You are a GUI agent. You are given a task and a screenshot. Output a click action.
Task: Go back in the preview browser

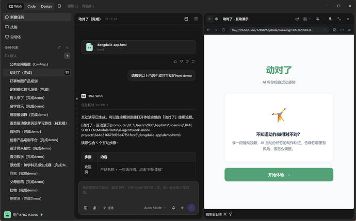208,30
